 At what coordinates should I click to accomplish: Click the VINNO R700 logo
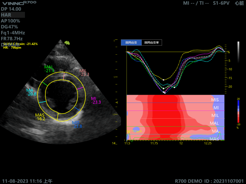point(19,3)
